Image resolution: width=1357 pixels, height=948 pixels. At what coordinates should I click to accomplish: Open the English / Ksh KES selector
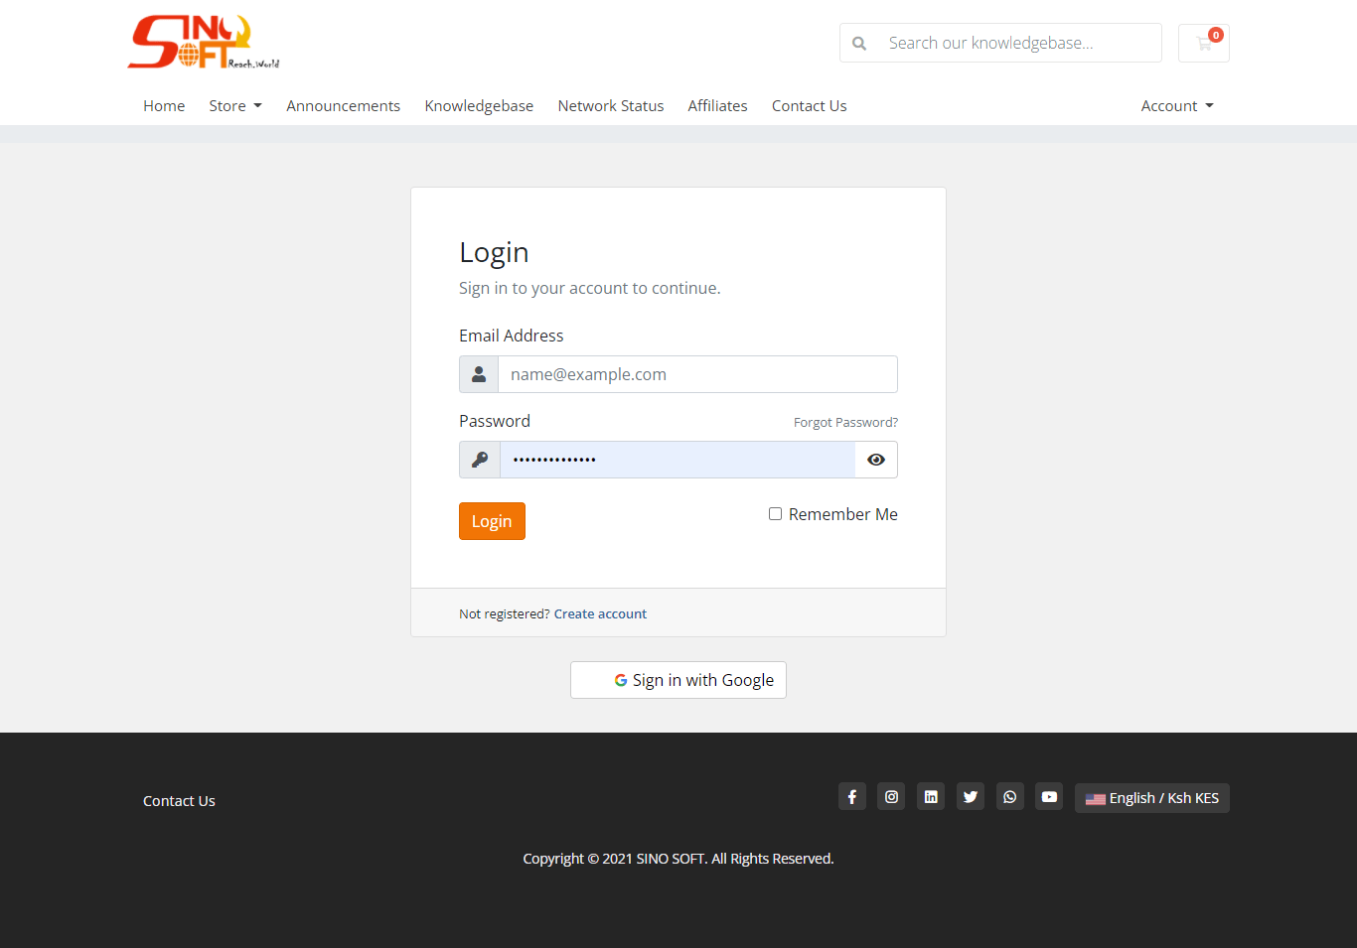[x=1152, y=798]
